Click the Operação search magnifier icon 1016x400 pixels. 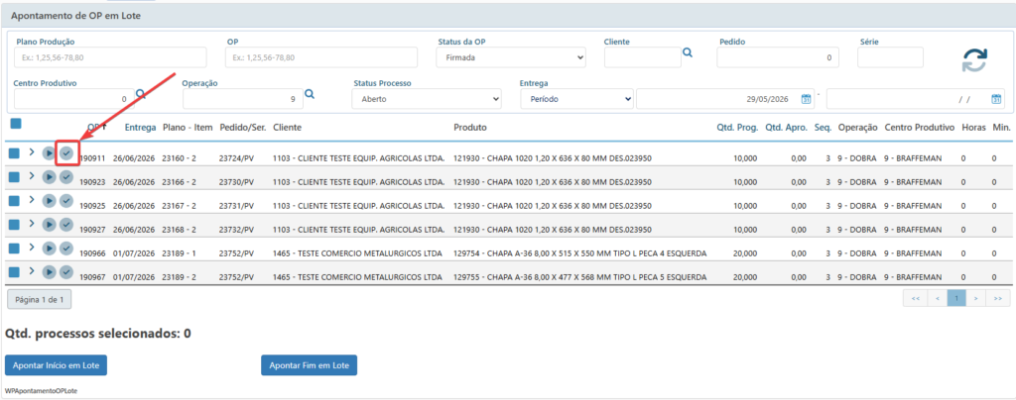click(310, 94)
